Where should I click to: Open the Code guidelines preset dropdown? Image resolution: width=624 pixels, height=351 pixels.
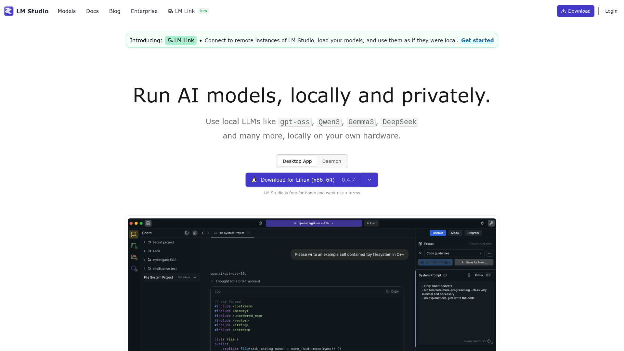coord(454,253)
